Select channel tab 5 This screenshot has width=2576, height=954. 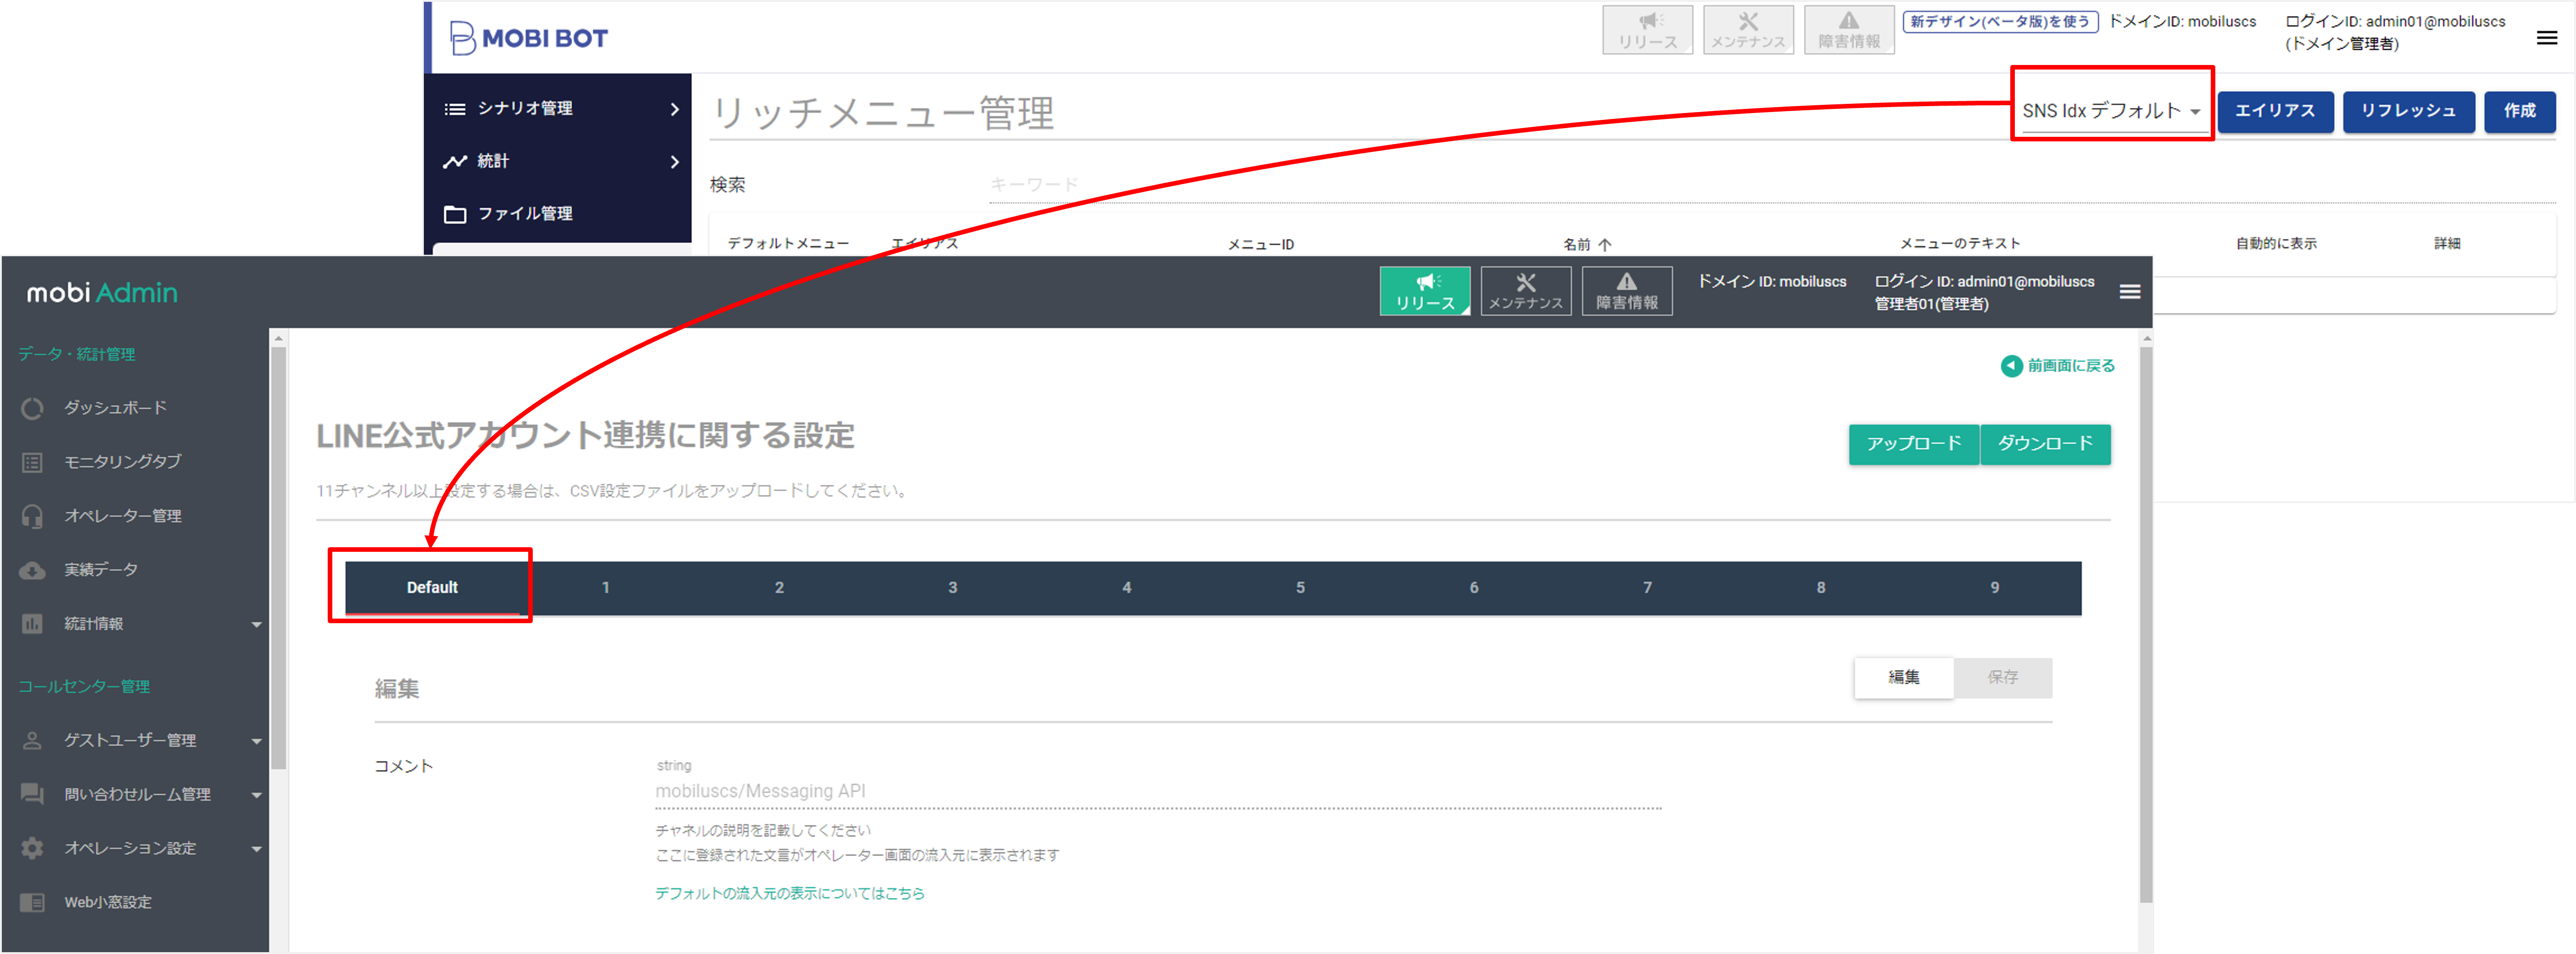[x=1300, y=588]
